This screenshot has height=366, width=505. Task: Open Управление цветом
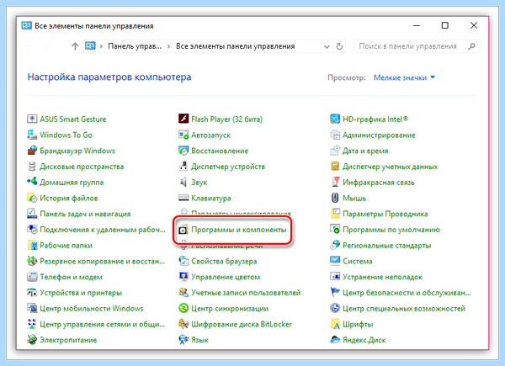pyautogui.click(x=220, y=277)
